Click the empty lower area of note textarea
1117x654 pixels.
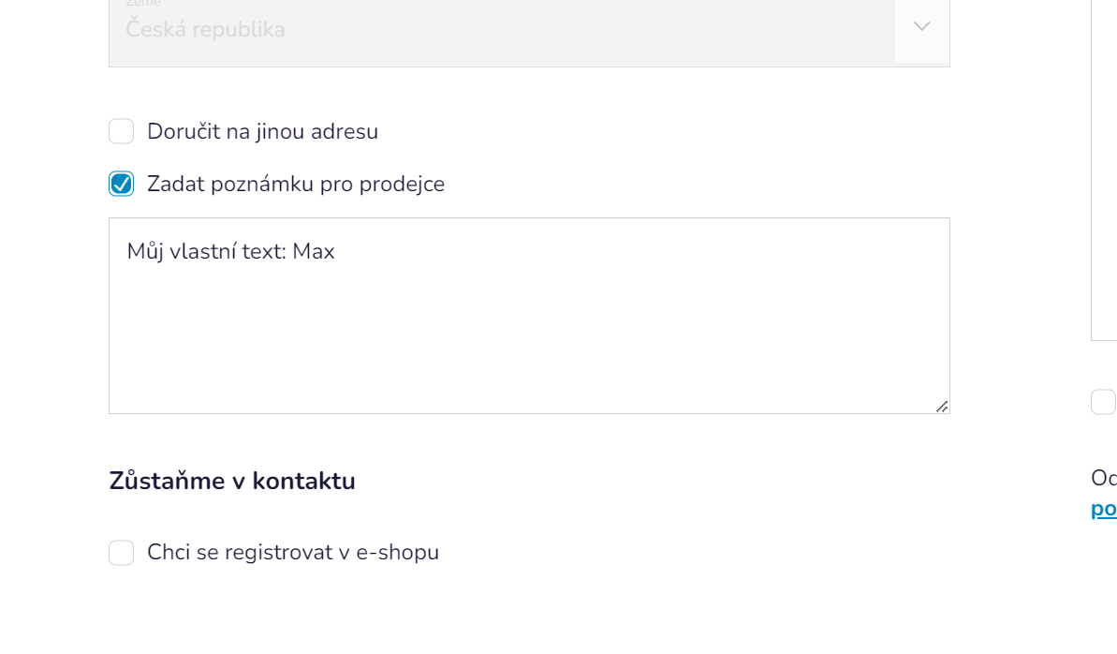(x=529, y=356)
